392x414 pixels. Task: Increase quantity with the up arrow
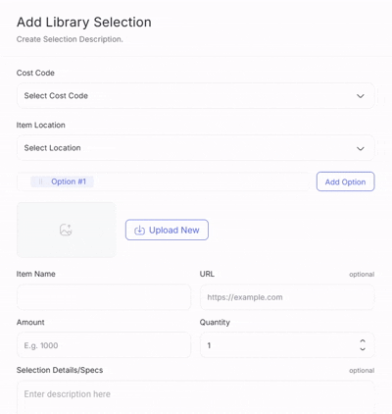point(363,341)
